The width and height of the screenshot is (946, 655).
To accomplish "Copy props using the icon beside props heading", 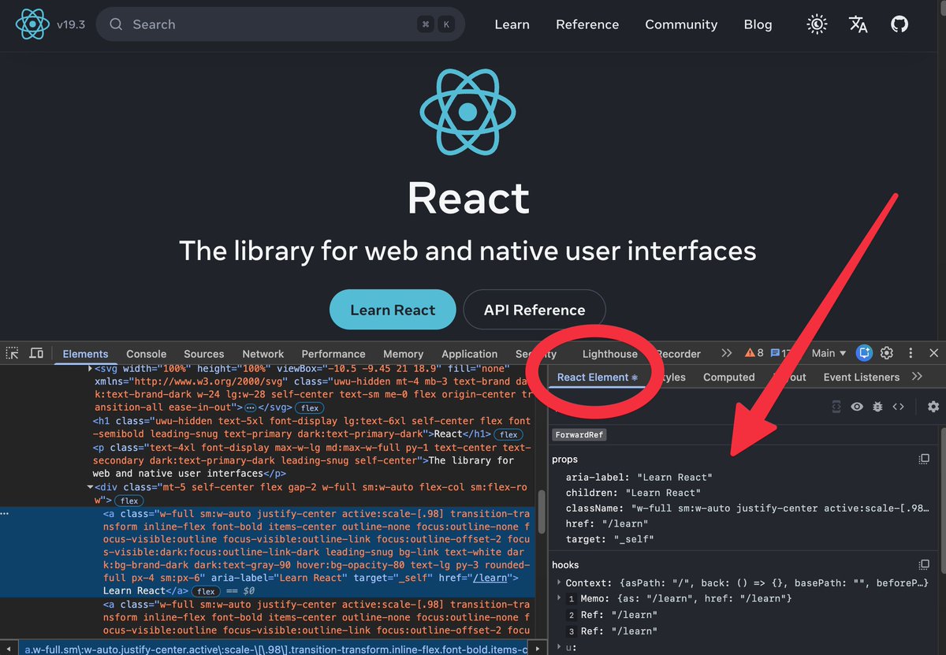I will [924, 459].
